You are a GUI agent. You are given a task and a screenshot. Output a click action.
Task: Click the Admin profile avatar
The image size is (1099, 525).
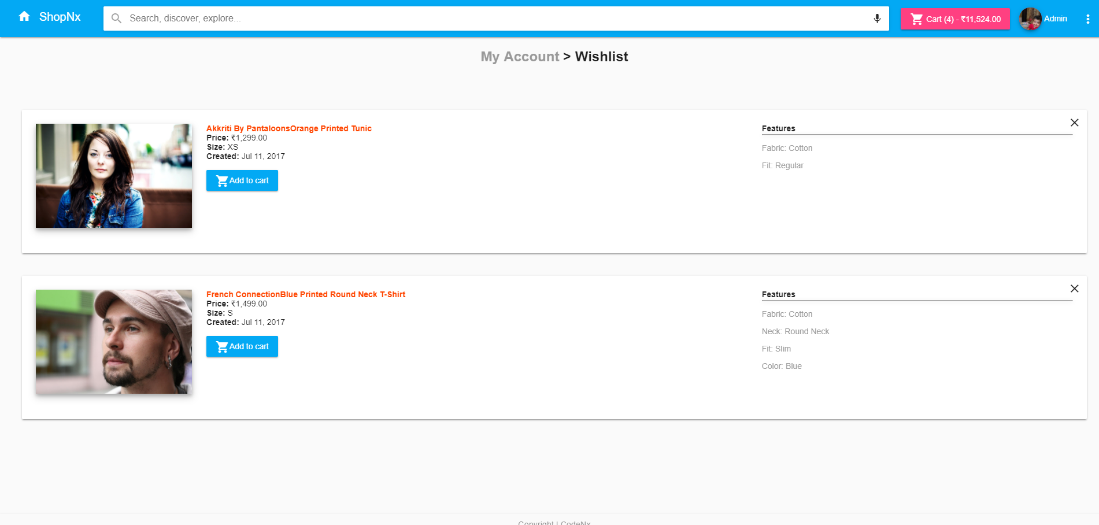[x=1030, y=19]
